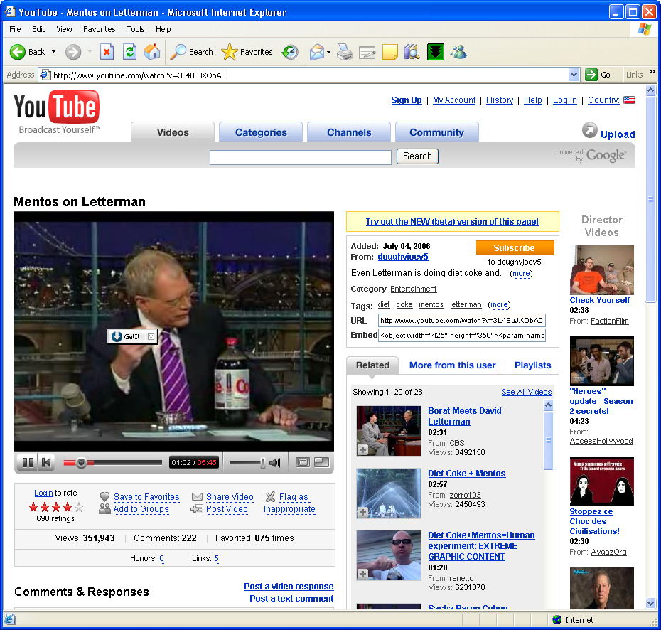
Task: Subscribe to doughyjoey5
Action: [515, 248]
